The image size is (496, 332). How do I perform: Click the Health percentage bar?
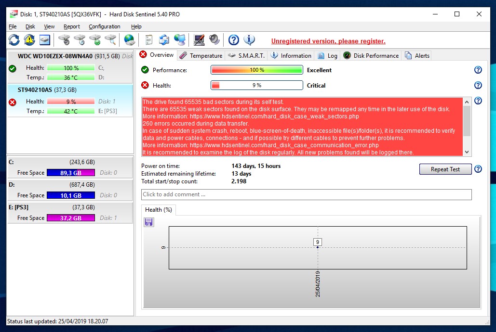256,85
